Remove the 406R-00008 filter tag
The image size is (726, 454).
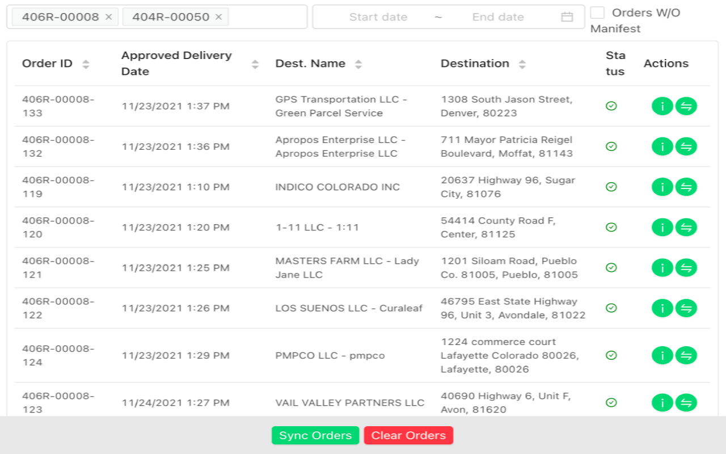pos(109,17)
